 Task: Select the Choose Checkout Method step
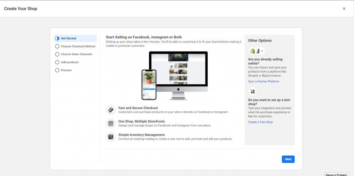coord(75,46)
